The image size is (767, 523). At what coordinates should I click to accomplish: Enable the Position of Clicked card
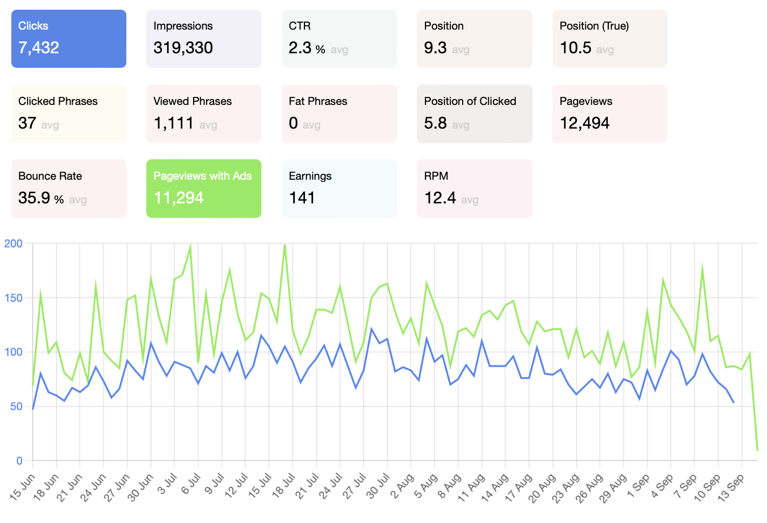[474, 114]
